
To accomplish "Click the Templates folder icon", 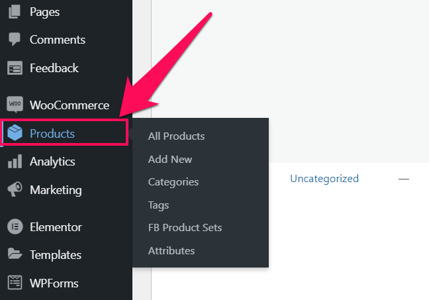I will (x=15, y=254).
